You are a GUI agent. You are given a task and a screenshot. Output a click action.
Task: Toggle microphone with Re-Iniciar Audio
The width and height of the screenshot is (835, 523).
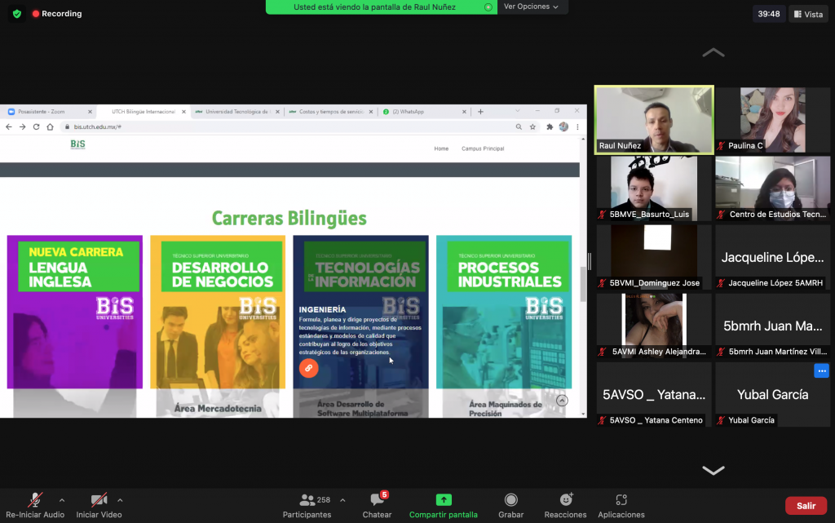click(35, 500)
